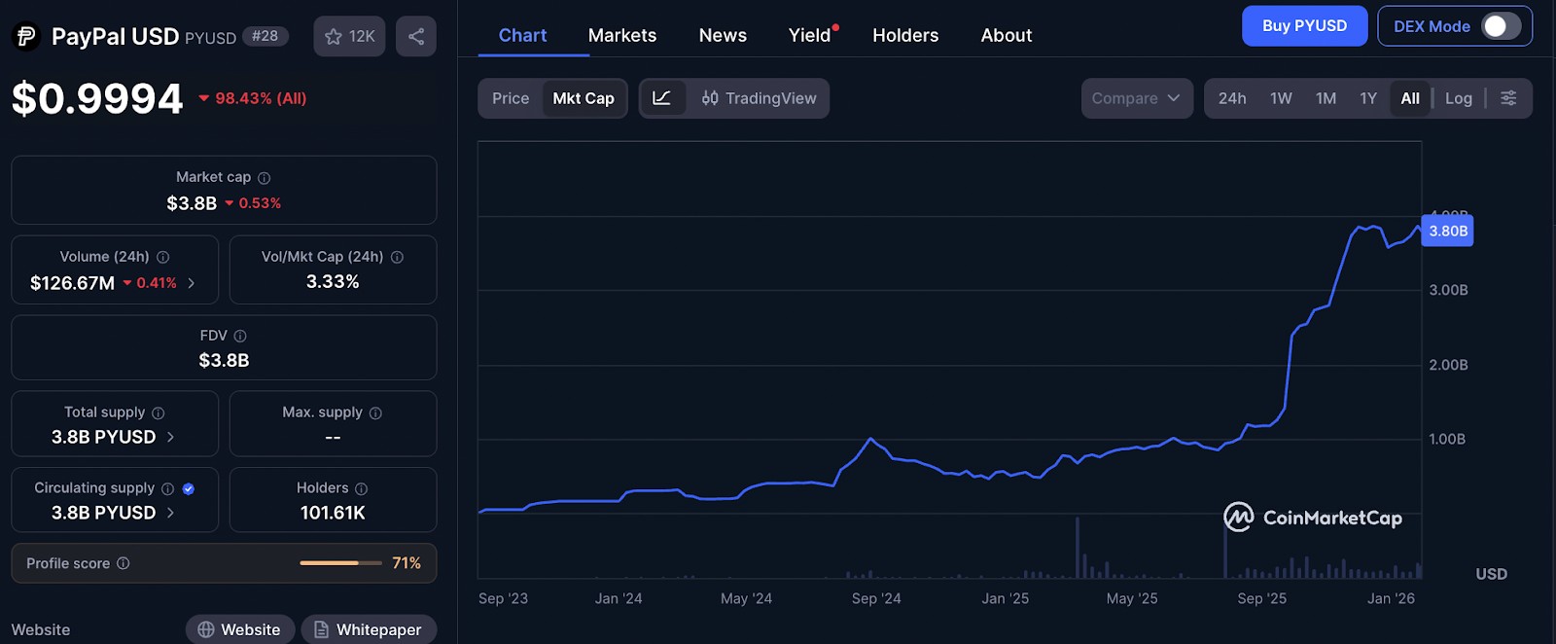
Task: Show Market cap info tooltip icon
Action: [264, 178]
